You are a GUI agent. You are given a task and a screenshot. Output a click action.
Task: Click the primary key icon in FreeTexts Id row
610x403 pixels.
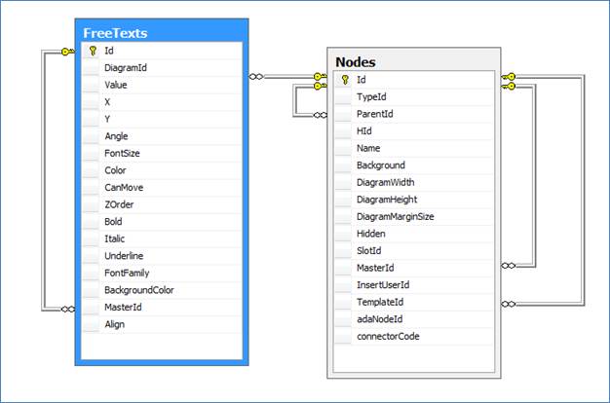93,51
